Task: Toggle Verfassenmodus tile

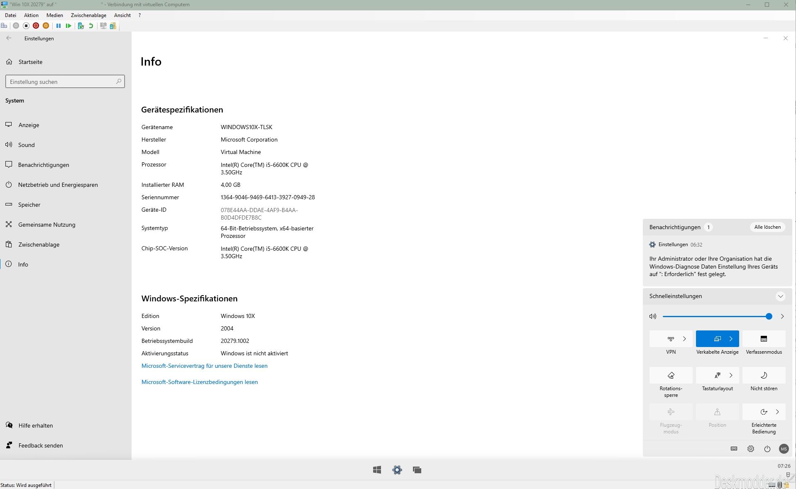Action: [764, 339]
